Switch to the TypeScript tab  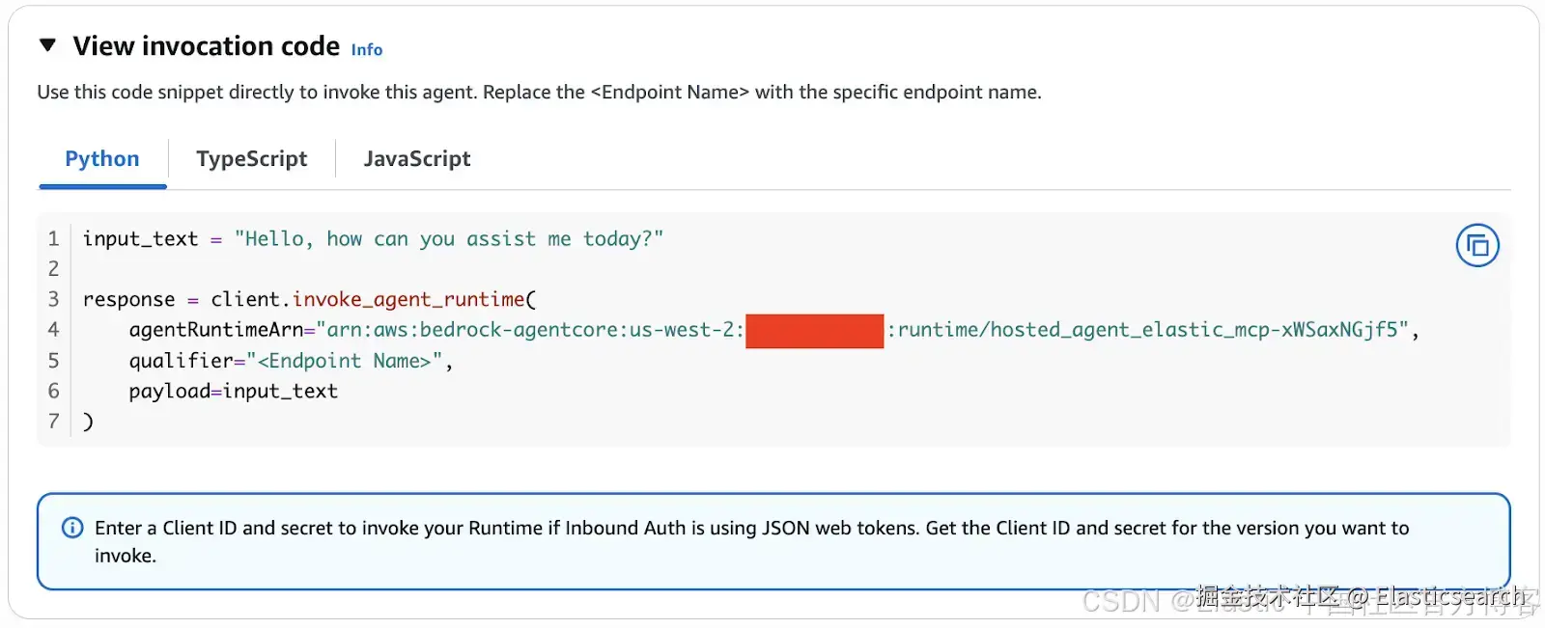tap(251, 158)
